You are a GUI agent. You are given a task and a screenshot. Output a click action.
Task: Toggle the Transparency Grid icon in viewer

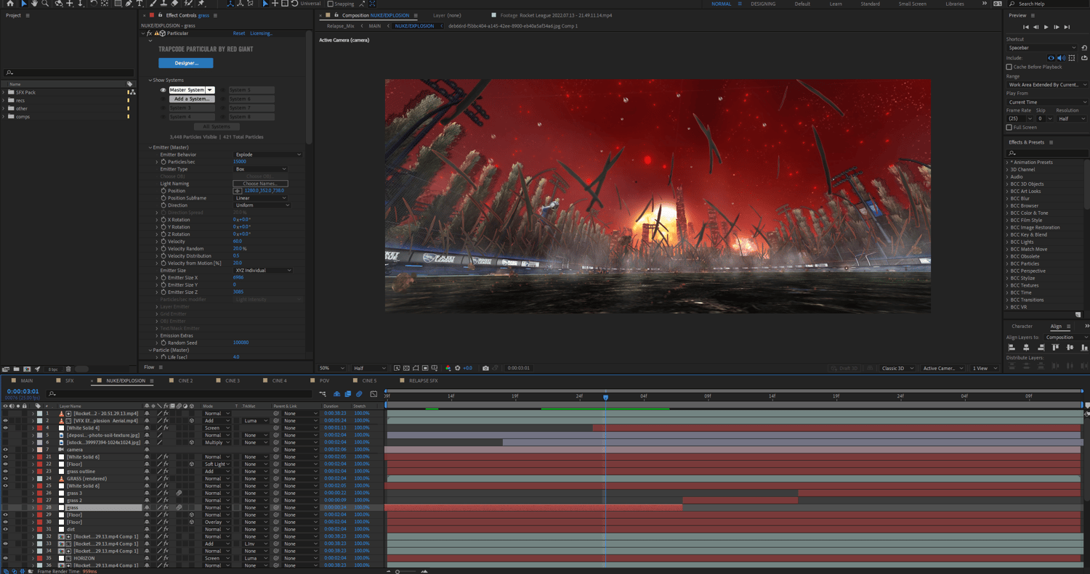point(406,368)
